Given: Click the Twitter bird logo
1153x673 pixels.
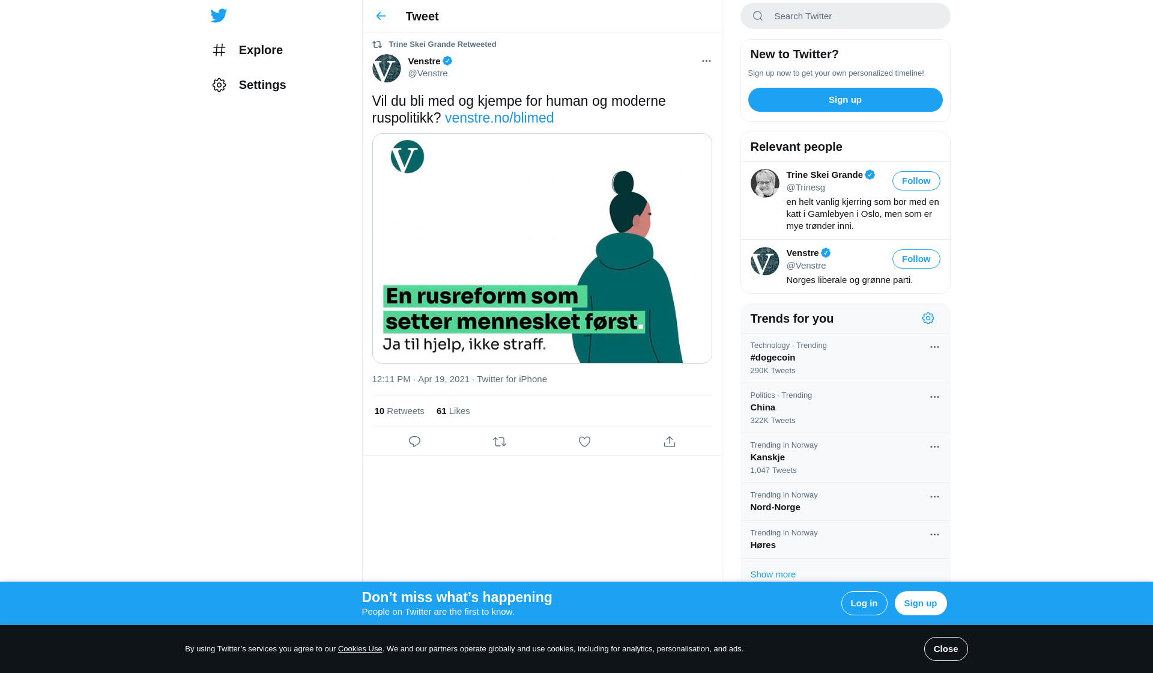Looking at the screenshot, I should (x=219, y=16).
